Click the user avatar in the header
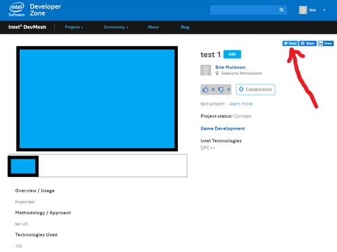The width and height of the screenshot is (337, 252). (x=303, y=10)
